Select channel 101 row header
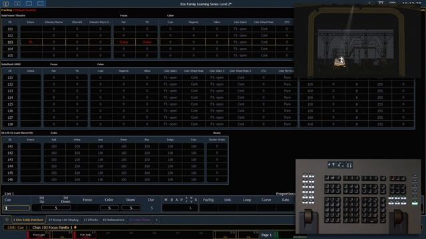Viewport: 426px width, 239px height. click(x=10, y=29)
